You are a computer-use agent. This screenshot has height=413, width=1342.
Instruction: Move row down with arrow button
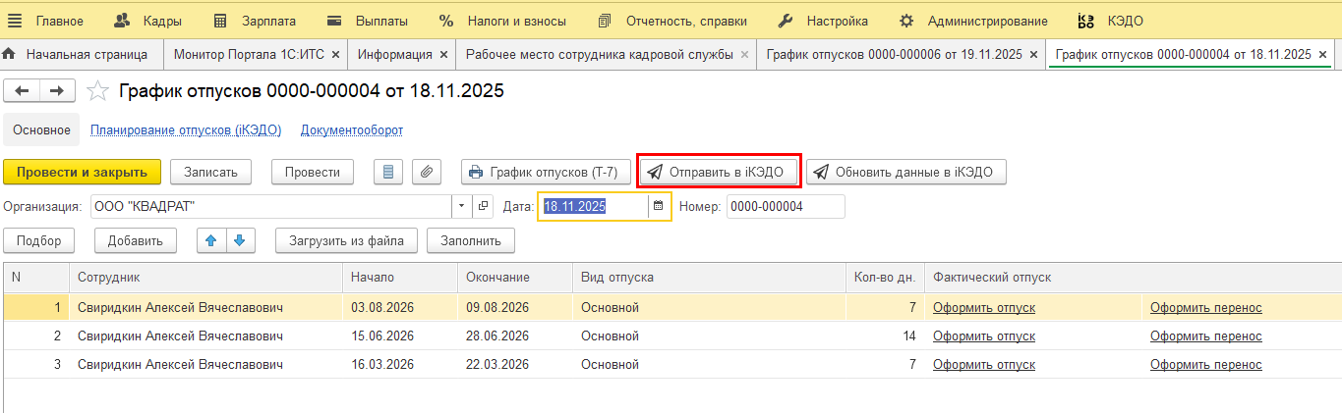click(240, 240)
